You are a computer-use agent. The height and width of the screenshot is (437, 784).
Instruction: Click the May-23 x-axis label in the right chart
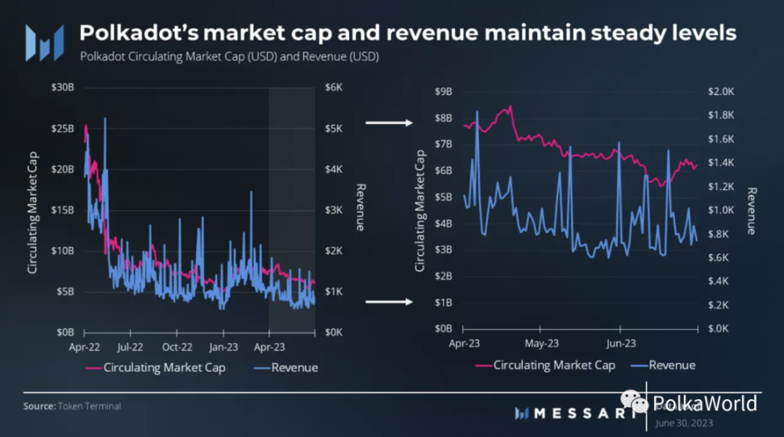point(541,343)
